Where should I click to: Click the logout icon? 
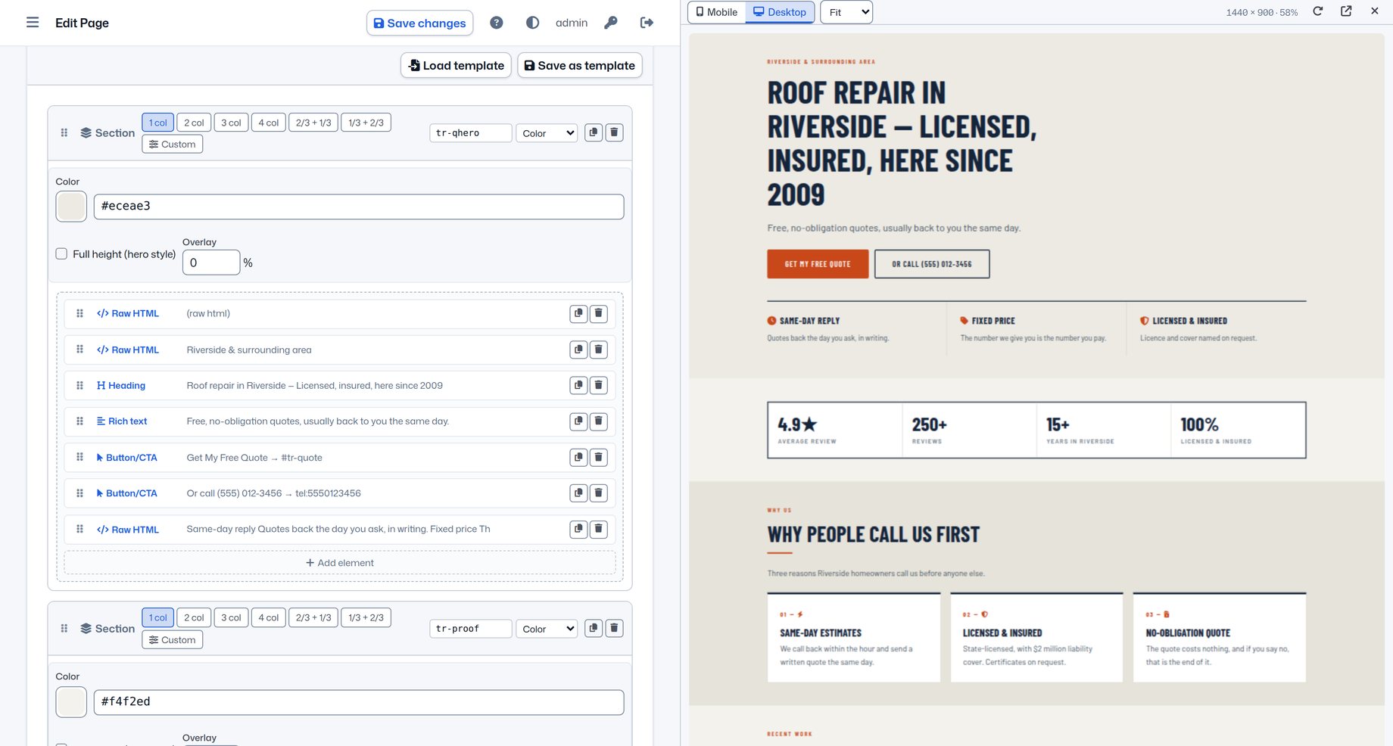pos(647,23)
